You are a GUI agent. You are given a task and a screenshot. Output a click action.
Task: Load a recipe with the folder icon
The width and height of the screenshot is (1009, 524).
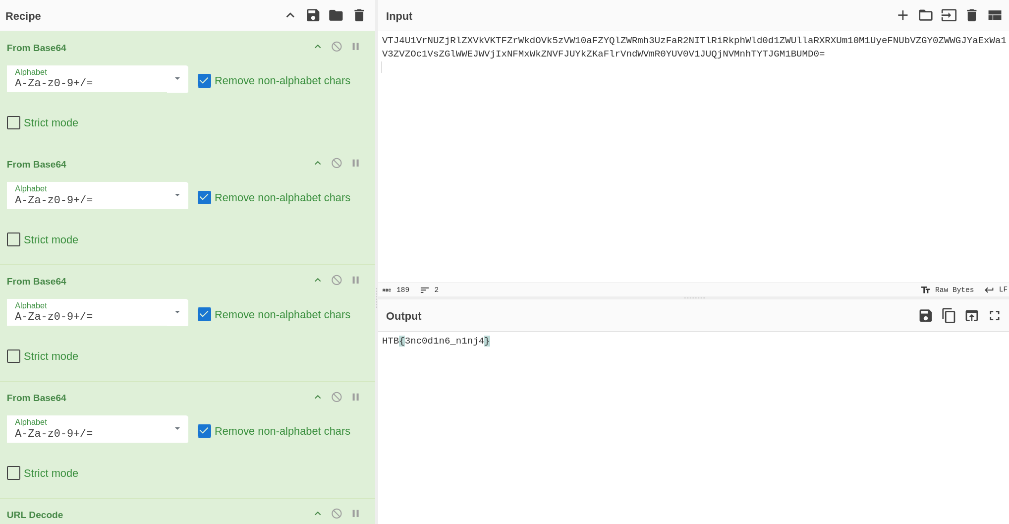pyautogui.click(x=336, y=15)
